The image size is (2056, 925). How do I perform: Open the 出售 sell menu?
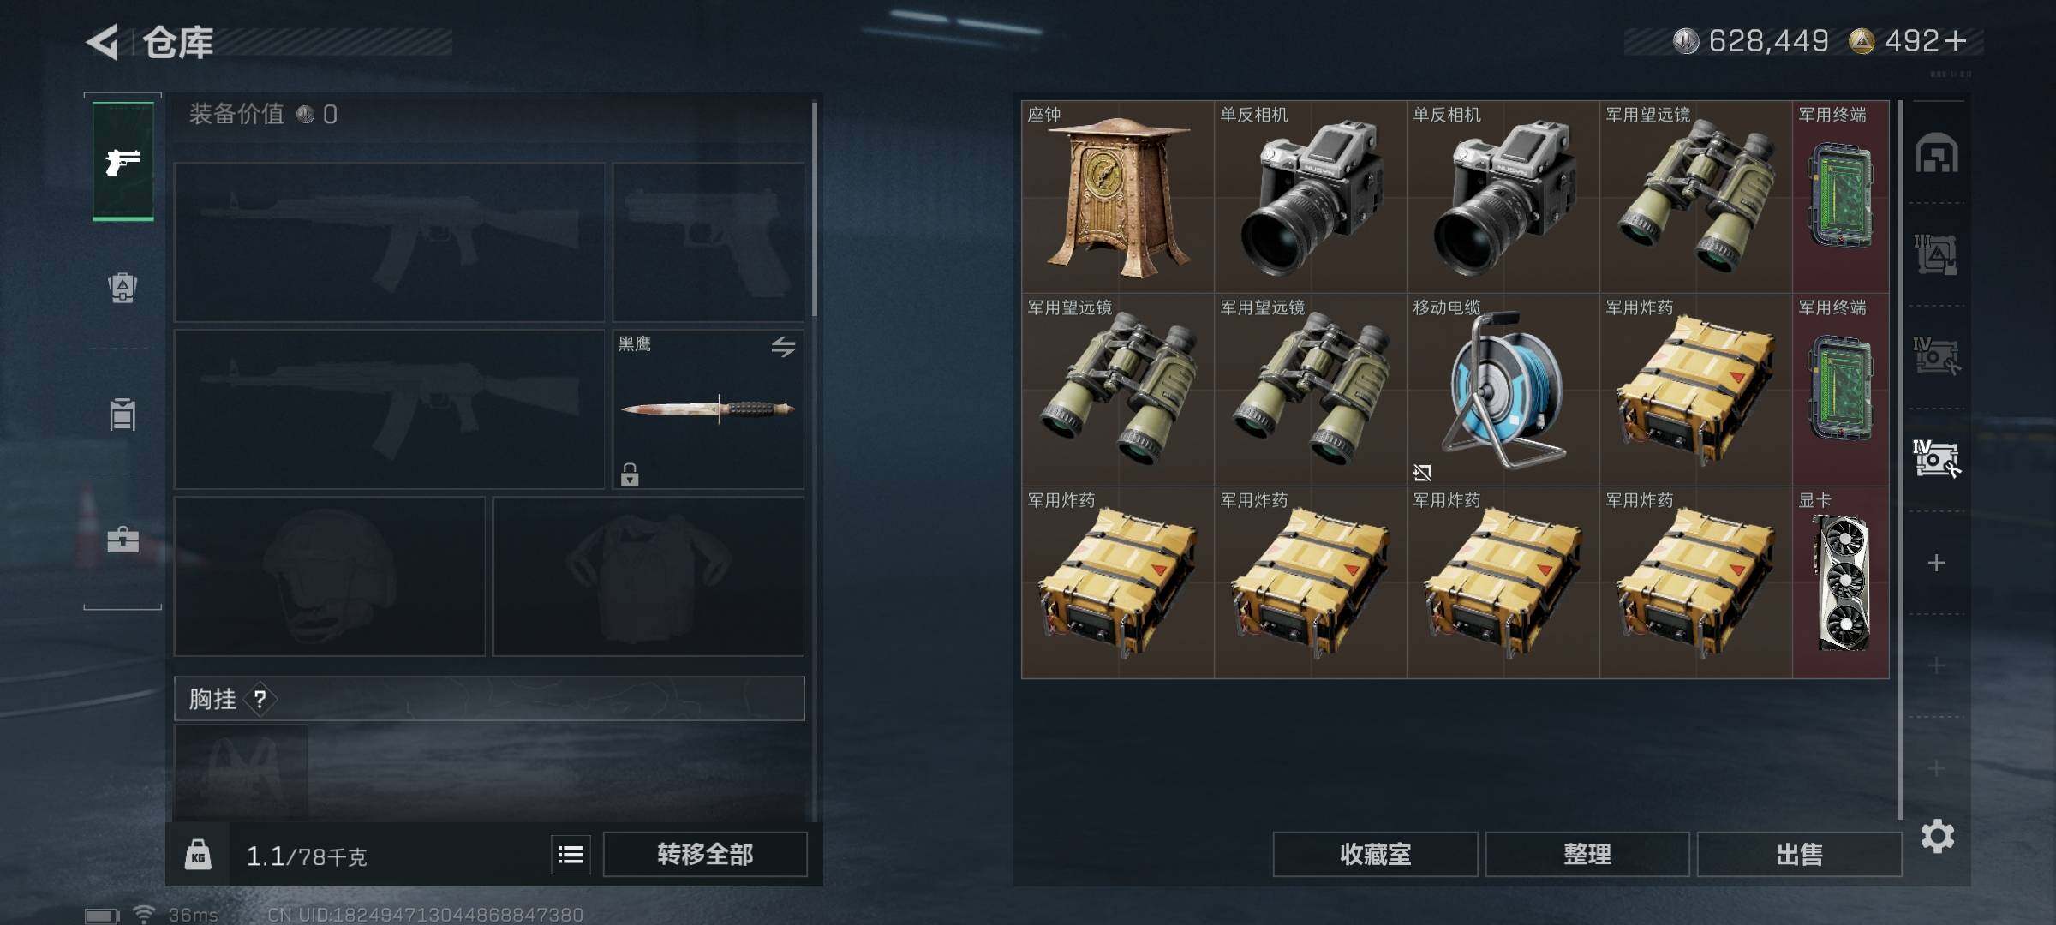pos(1799,855)
